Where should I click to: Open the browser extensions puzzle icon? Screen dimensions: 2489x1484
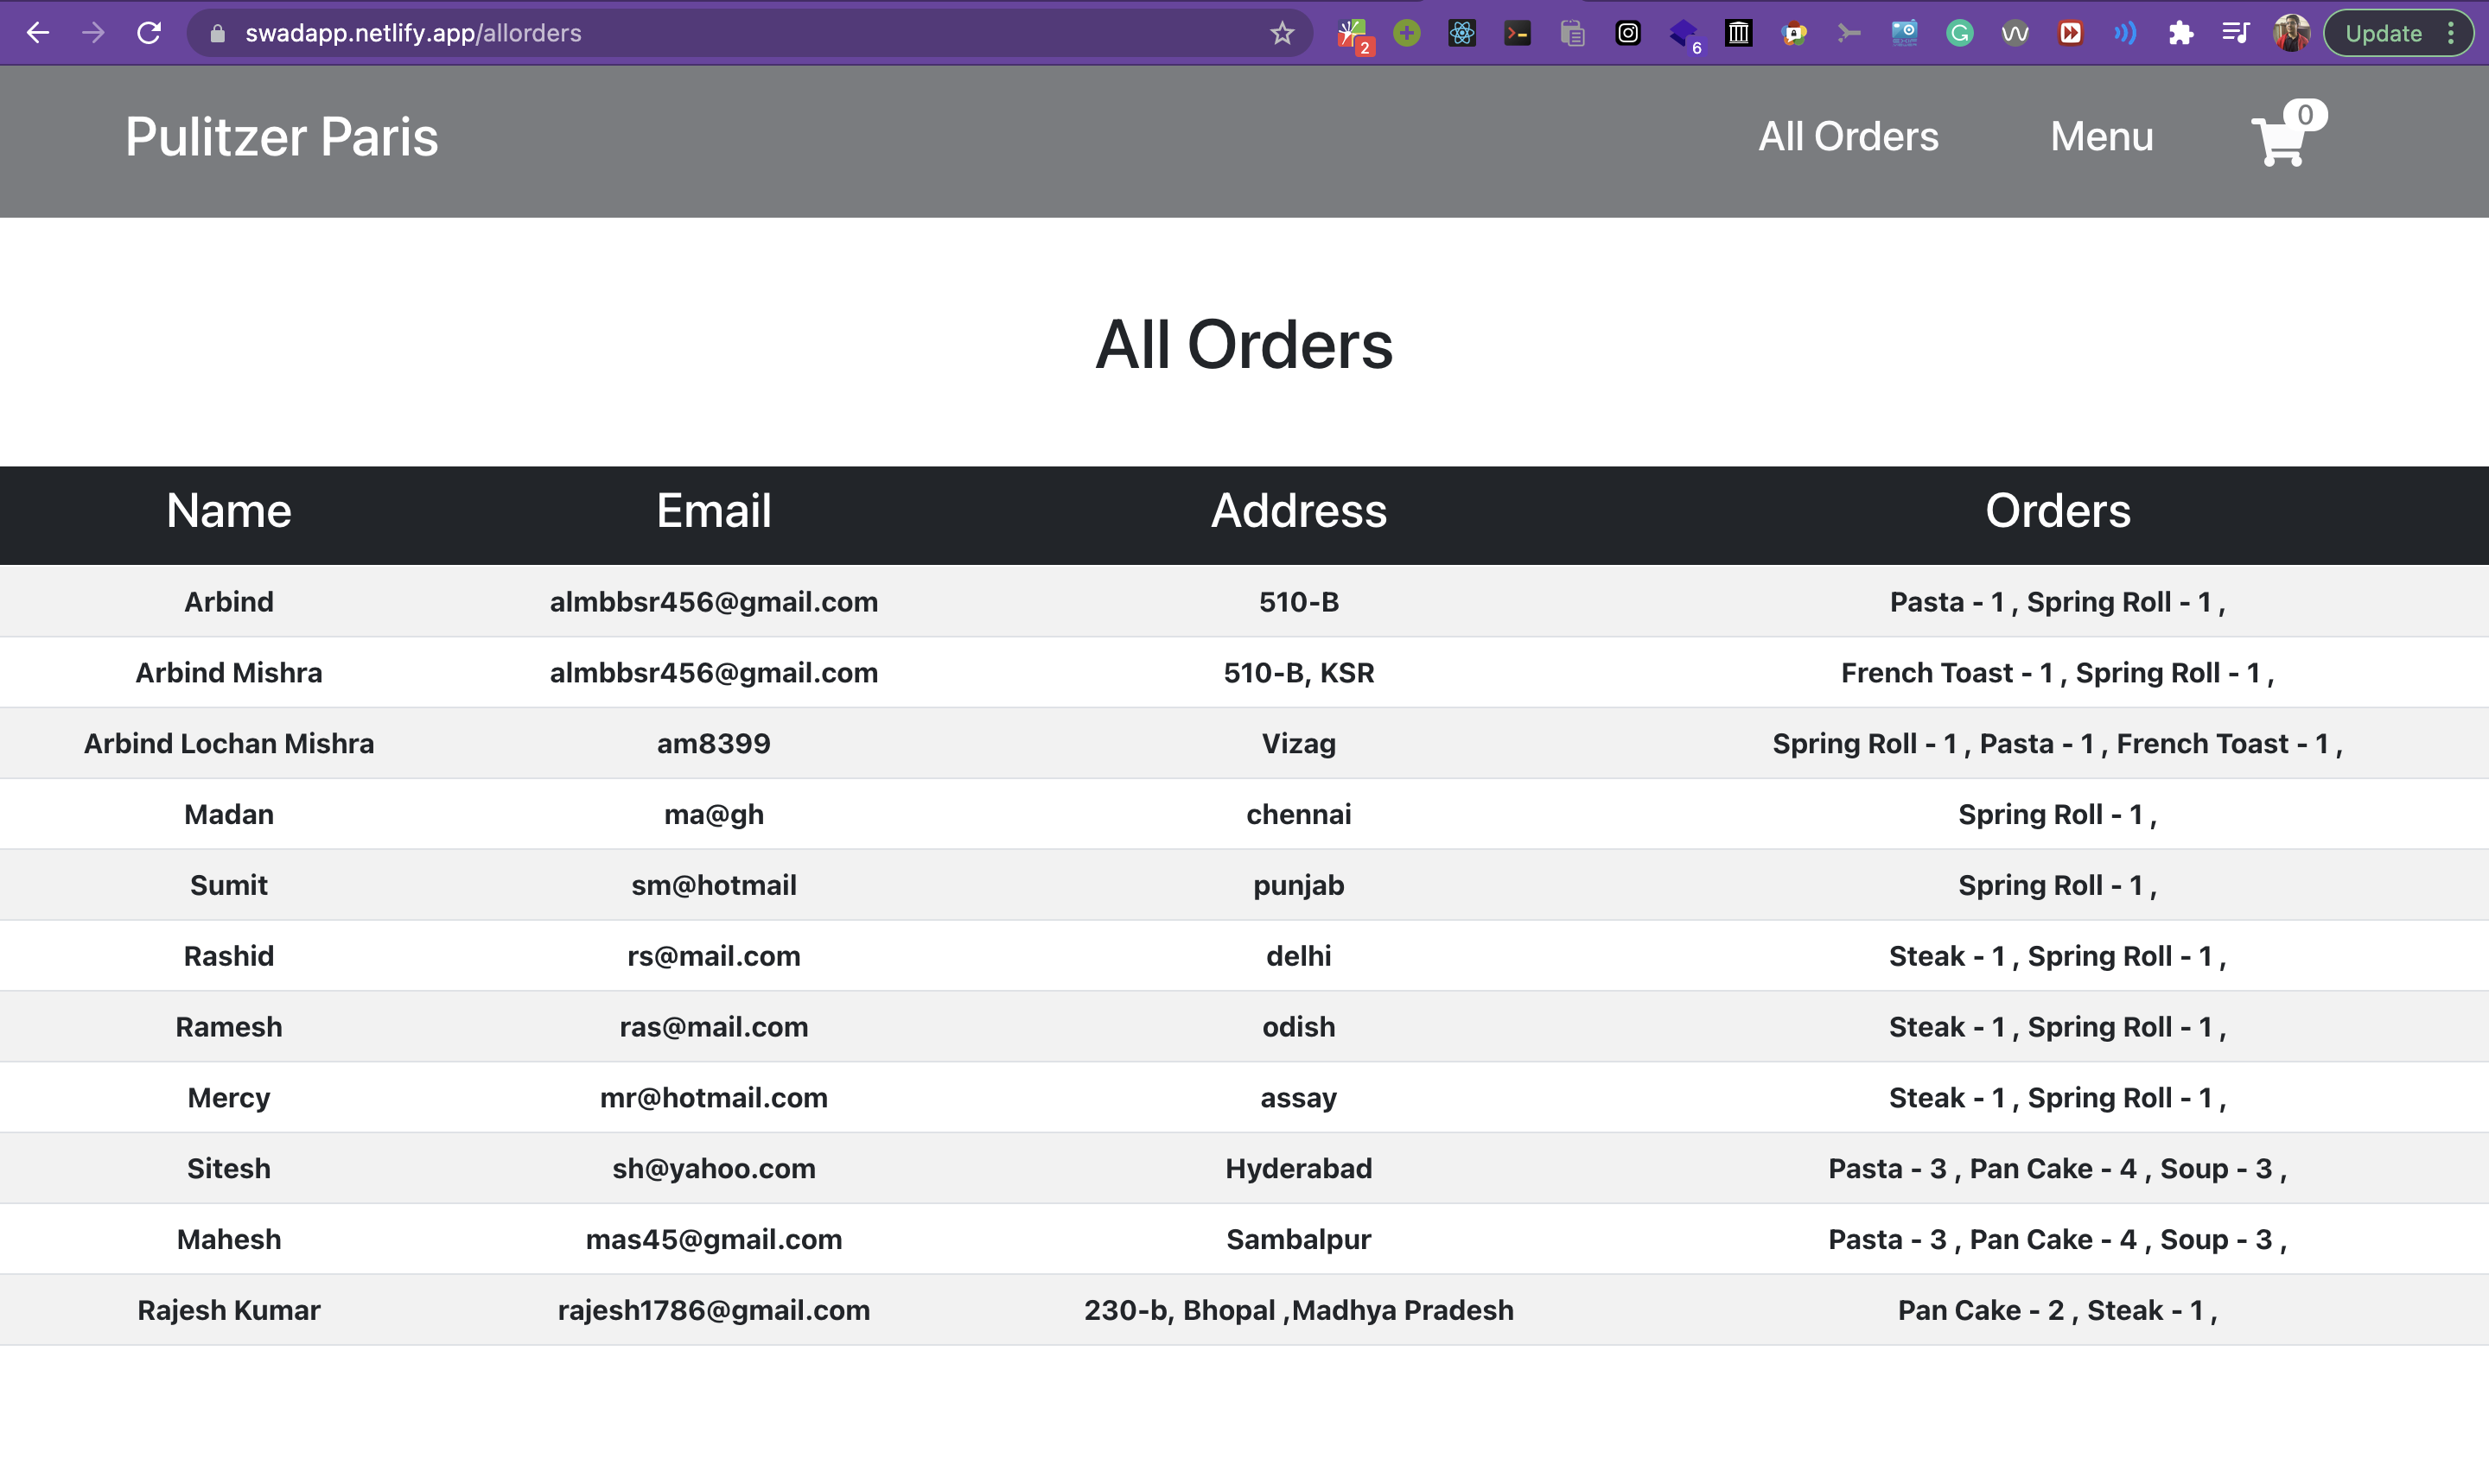pos(2180,33)
